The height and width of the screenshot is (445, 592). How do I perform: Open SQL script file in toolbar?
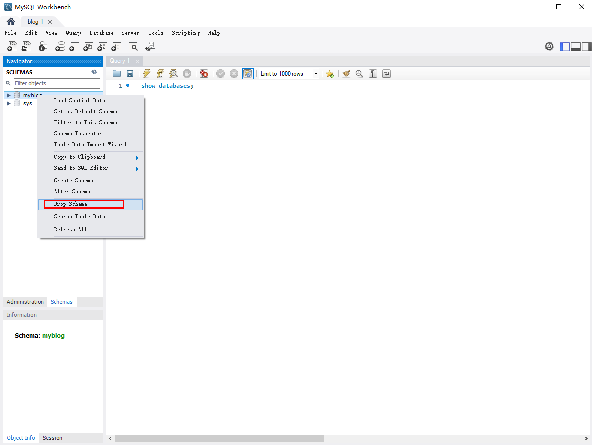pos(26,47)
